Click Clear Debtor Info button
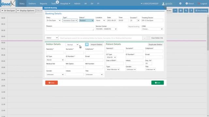 pyautogui.click(x=157, y=38)
